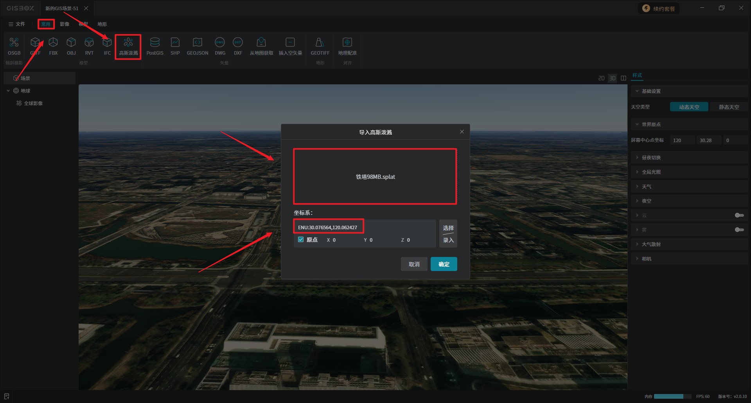
Task: Switch viewport to 2D mode
Action: pos(601,78)
